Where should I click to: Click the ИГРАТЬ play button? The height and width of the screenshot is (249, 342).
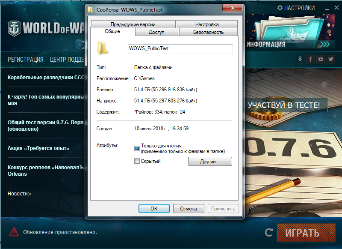tap(303, 233)
